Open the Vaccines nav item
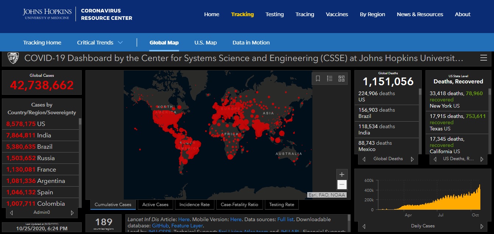 click(337, 14)
